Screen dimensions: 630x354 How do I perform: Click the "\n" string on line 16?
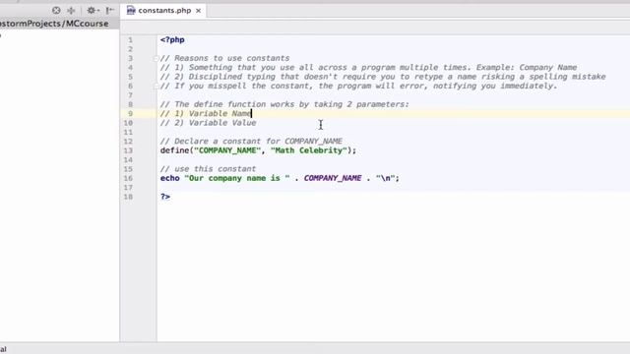click(385, 178)
